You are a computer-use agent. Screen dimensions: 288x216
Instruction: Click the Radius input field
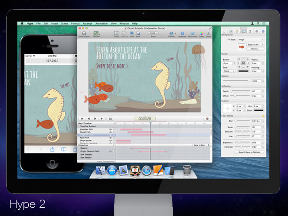[256, 63]
